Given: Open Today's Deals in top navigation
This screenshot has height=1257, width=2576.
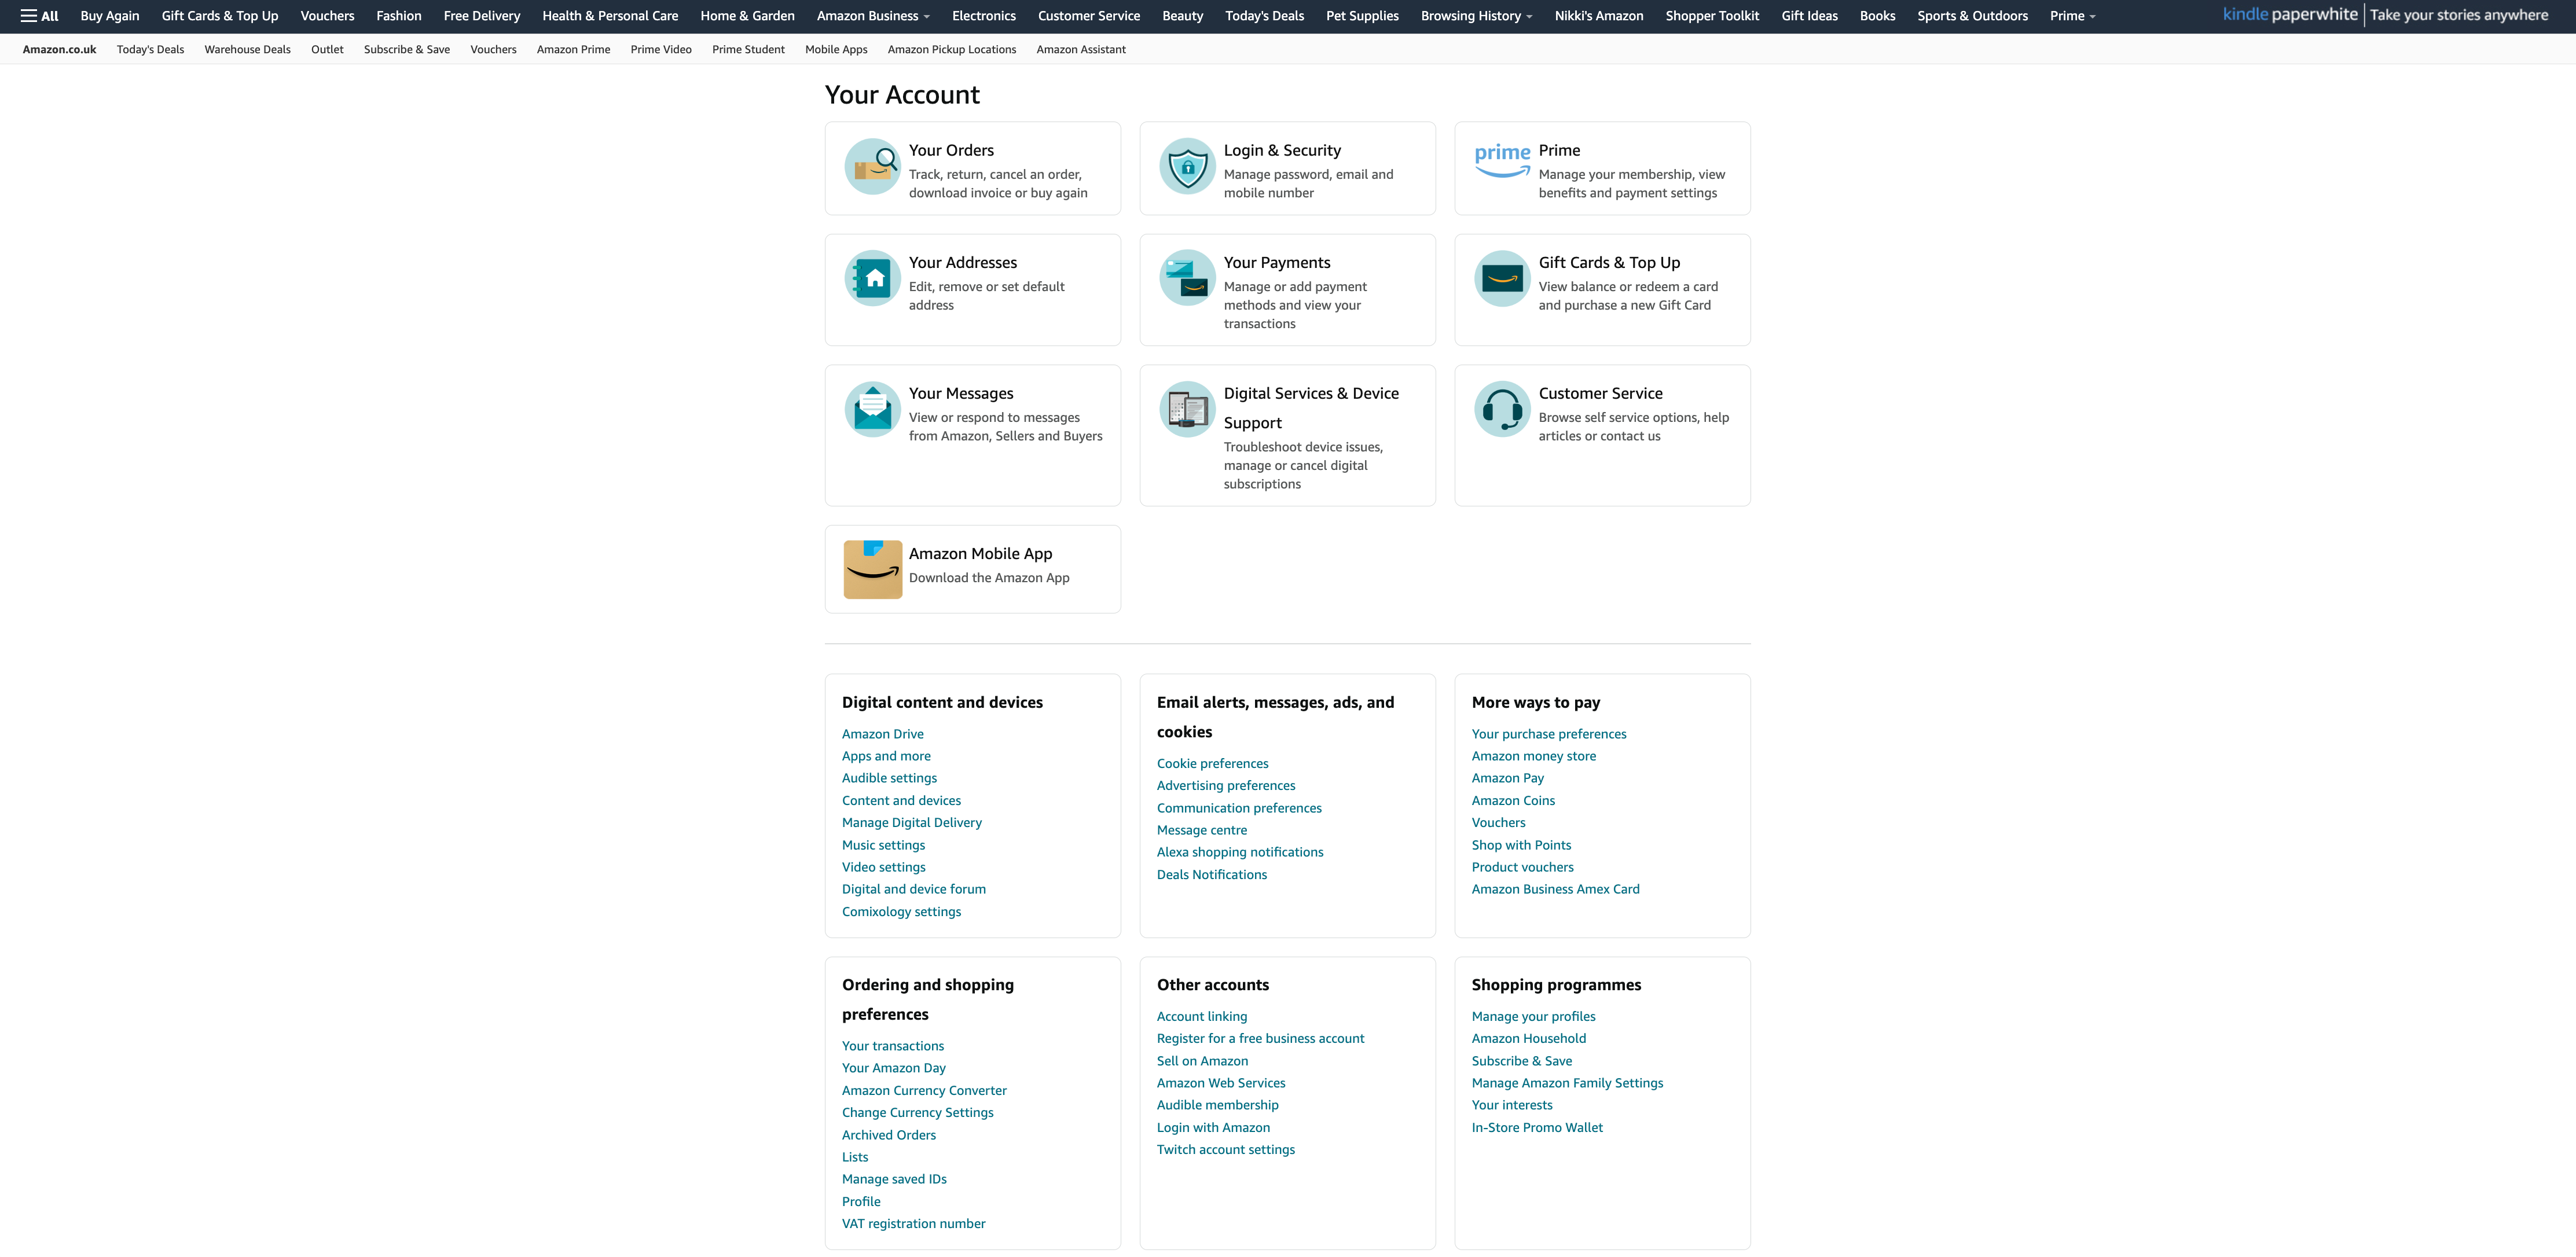Looking at the screenshot, I should (x=1264, y=16).
